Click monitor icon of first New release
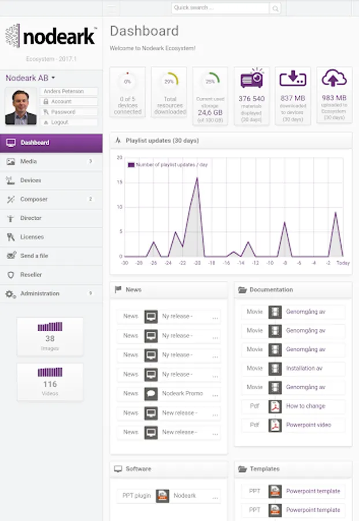Viewport: 359px width, 521px height. click(151, 413)
